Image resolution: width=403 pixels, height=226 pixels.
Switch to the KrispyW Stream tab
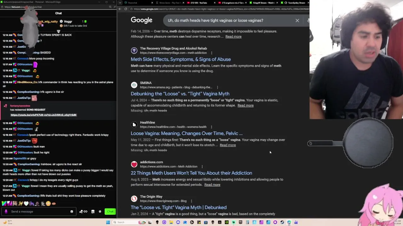click(264, 3)
